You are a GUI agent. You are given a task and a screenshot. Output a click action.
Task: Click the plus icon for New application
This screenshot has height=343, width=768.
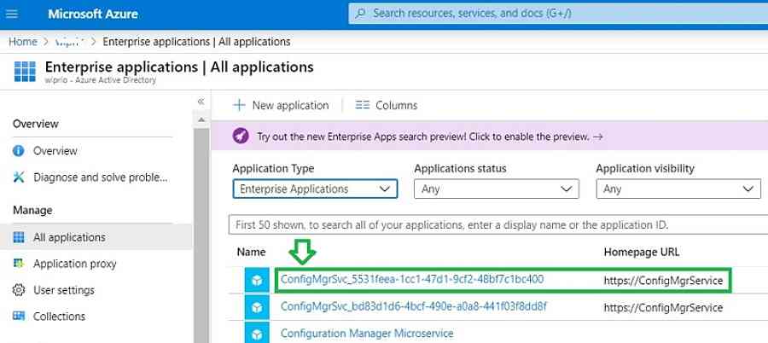pyautogui.click(x=239, y=105)
